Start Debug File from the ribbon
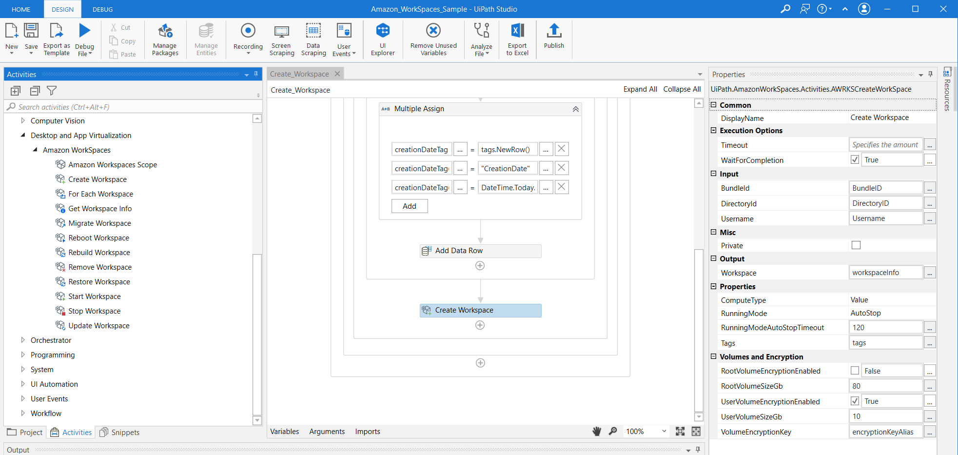This screenshot has width=958, height=455. point(85,31)
